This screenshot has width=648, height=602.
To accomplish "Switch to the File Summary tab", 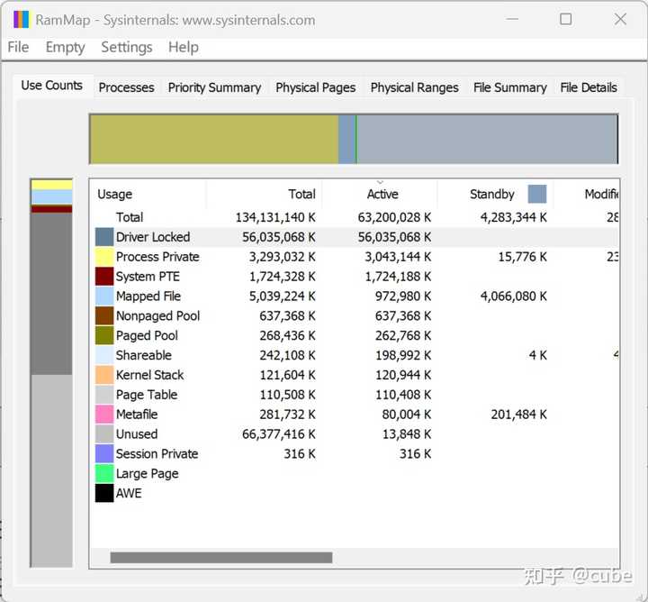I will coord(510,87).
